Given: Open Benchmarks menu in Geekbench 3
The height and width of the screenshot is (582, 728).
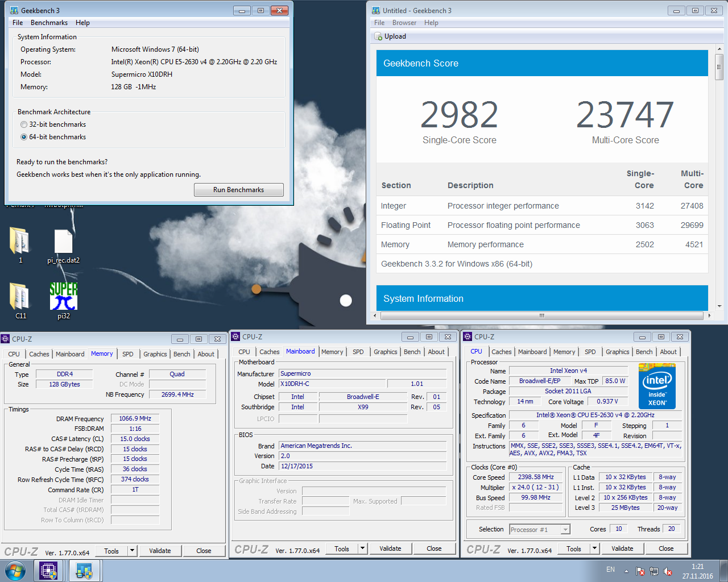Looking at the screenshot, I should (x=49, y=23).
